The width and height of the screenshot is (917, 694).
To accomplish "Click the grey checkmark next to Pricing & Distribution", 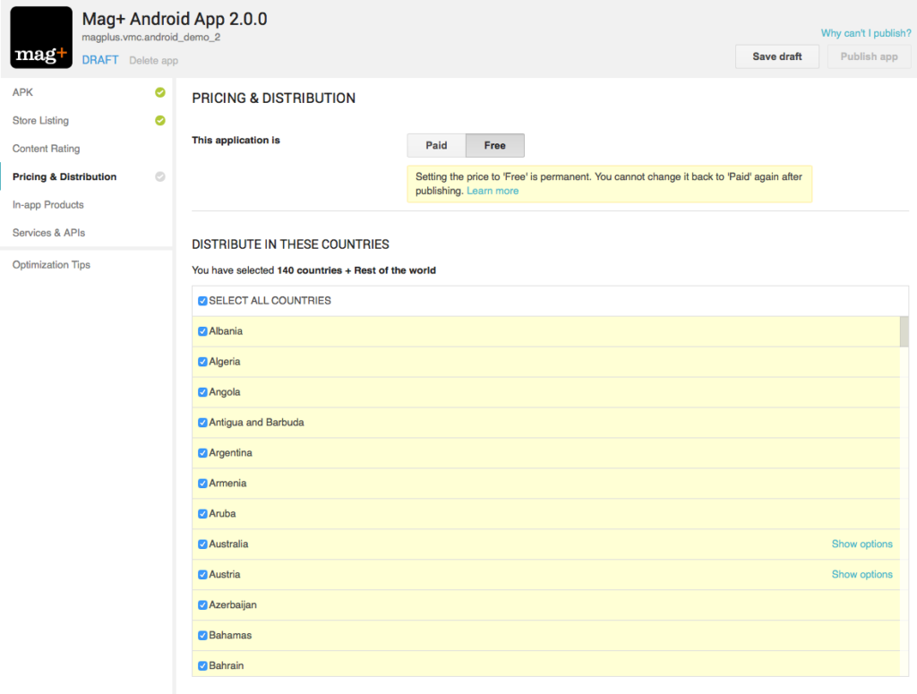I will coord(159,176).
